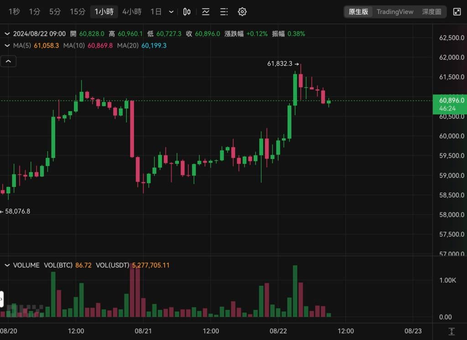Viewport: 467px width, 340px height.
Task: Open the candlestick chart type selector
Action: 187,12
